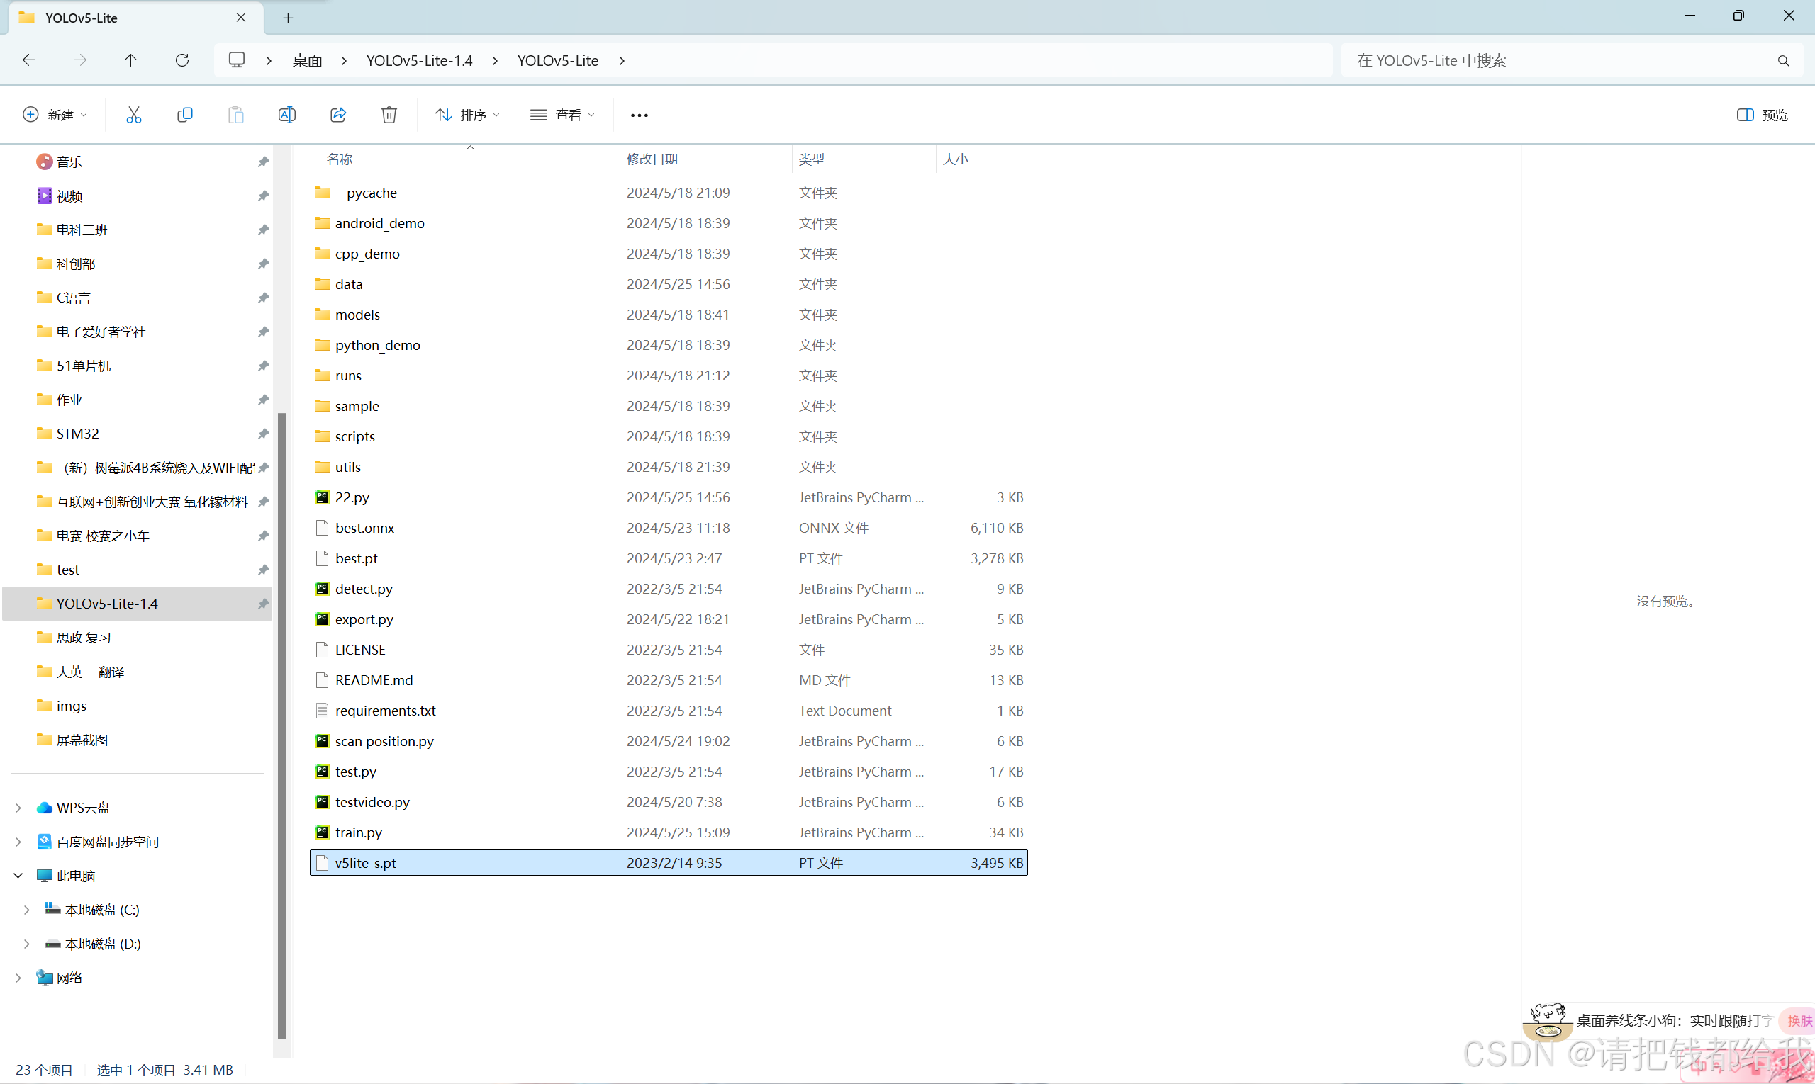
Task: Select the detect.py file icon
Action: 323,589
